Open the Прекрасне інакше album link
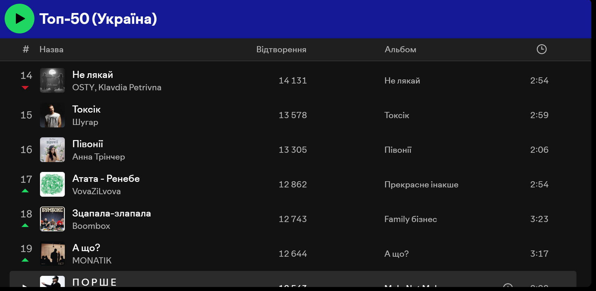The height and width of the screenshot is (291, 596). click(421, 185)
